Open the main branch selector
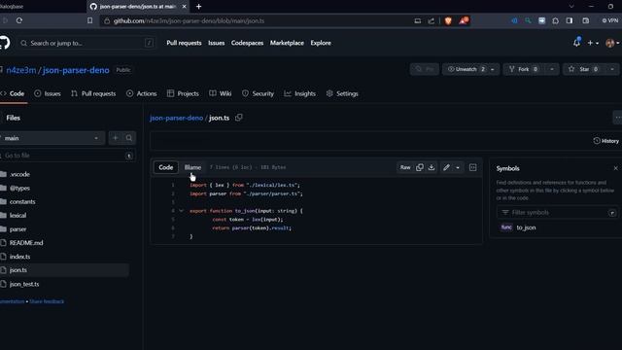This screenshot has width=622, height=350. pos(52,138)
